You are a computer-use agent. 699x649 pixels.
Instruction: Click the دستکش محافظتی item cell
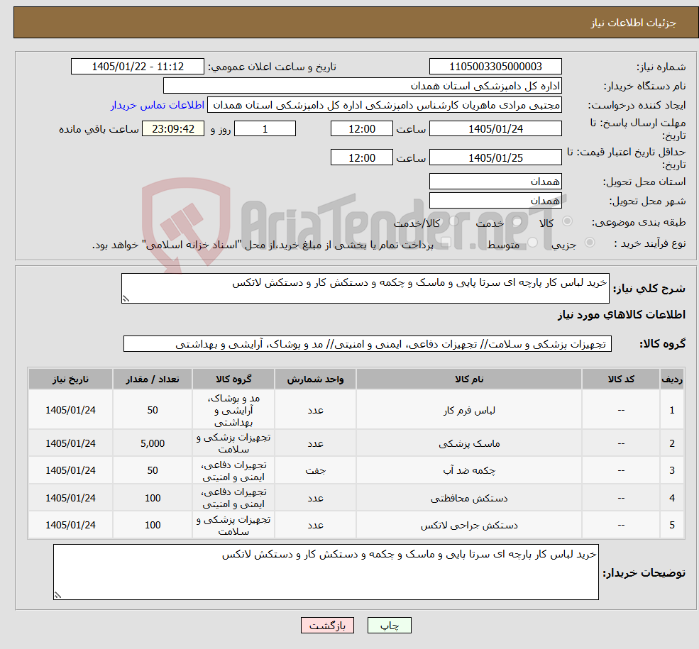pos(469,498)
